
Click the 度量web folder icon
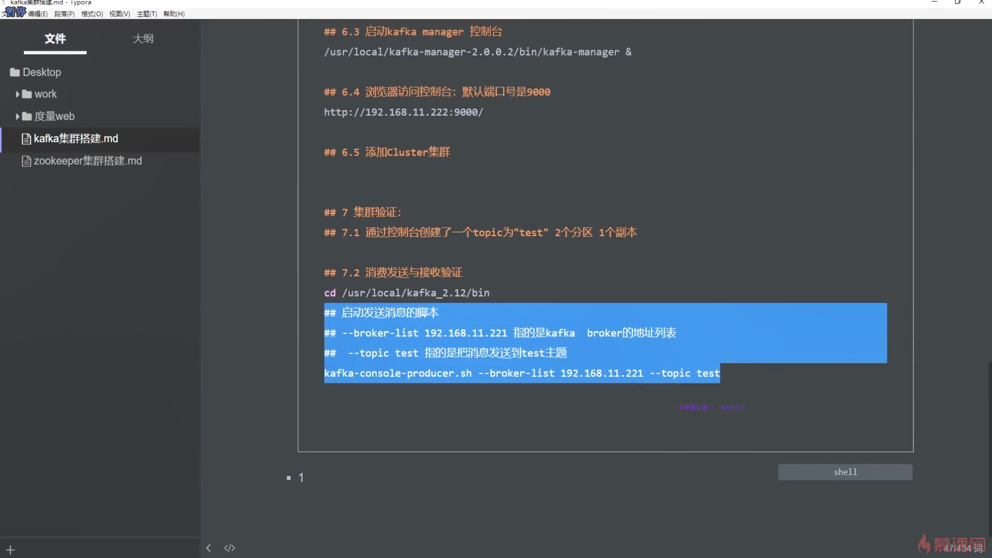coord(27,116)
